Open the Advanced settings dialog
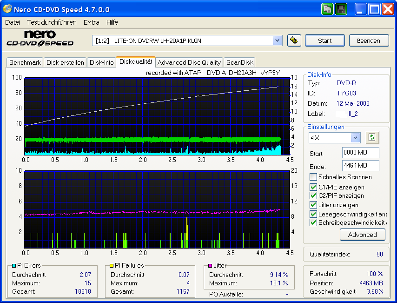The height and width of the screenshot is (303, 397). [x=363, y=235]
